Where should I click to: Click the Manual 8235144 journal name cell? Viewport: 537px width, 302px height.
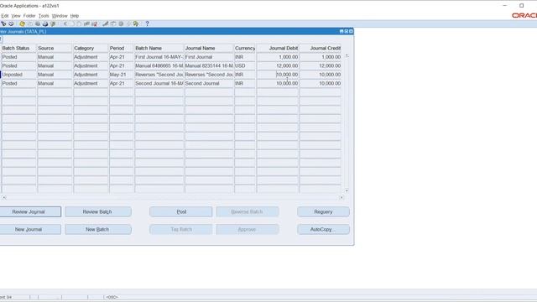click(x=209, y=65)
